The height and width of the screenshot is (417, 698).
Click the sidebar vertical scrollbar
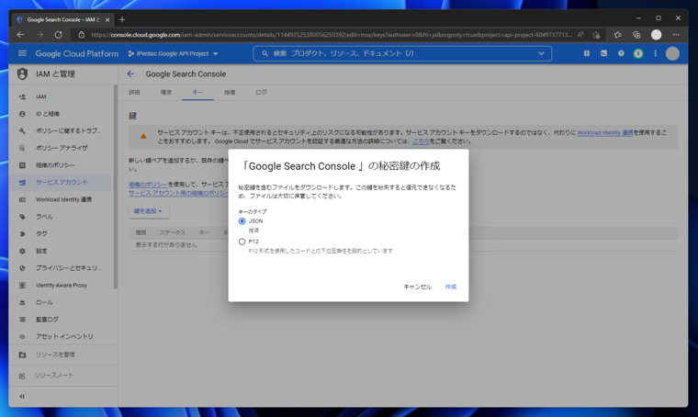116,187
